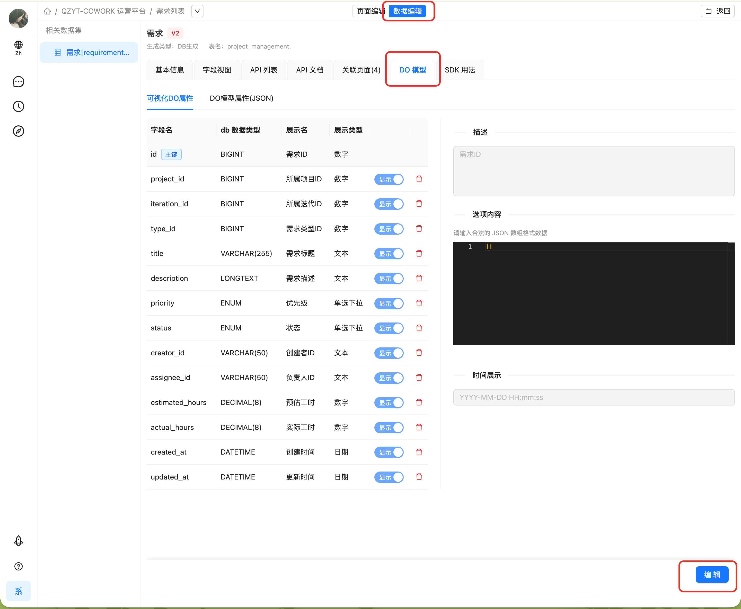Toggle display switch for project_id

click(x=389, y=179)
